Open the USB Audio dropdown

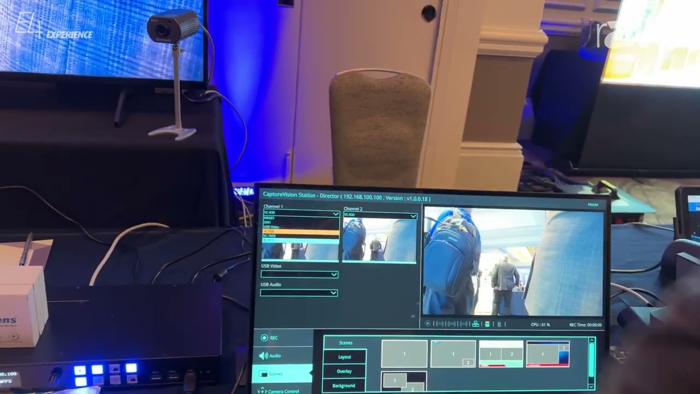pos(299,293)
